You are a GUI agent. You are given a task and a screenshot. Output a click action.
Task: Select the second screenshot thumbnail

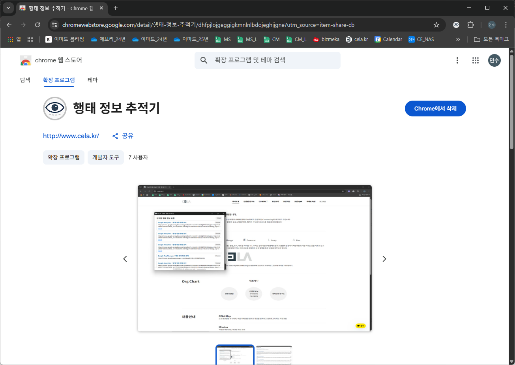pos(274,355)
